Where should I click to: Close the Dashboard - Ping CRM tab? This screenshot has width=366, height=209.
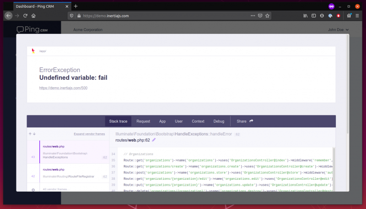coord(67,6)
